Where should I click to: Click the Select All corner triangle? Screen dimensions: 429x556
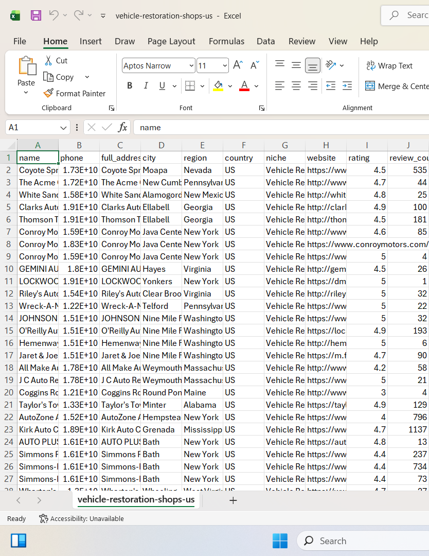[x=11, y=145]
